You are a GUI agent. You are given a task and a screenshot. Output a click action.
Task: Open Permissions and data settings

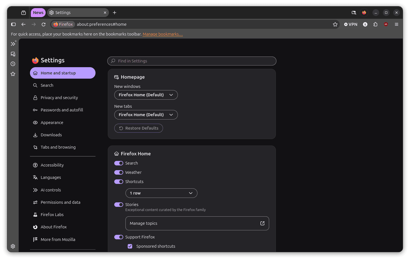[x=63, y=202]
